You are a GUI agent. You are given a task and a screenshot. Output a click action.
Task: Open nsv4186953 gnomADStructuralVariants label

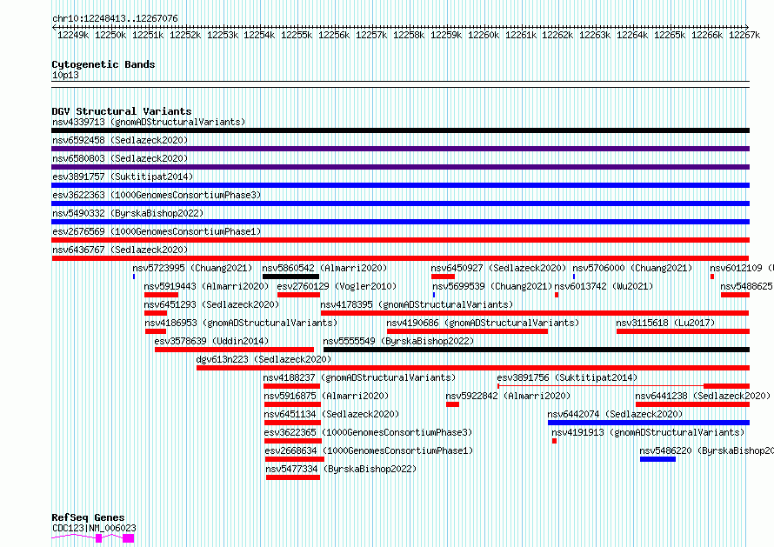click(x=241, y=323)
